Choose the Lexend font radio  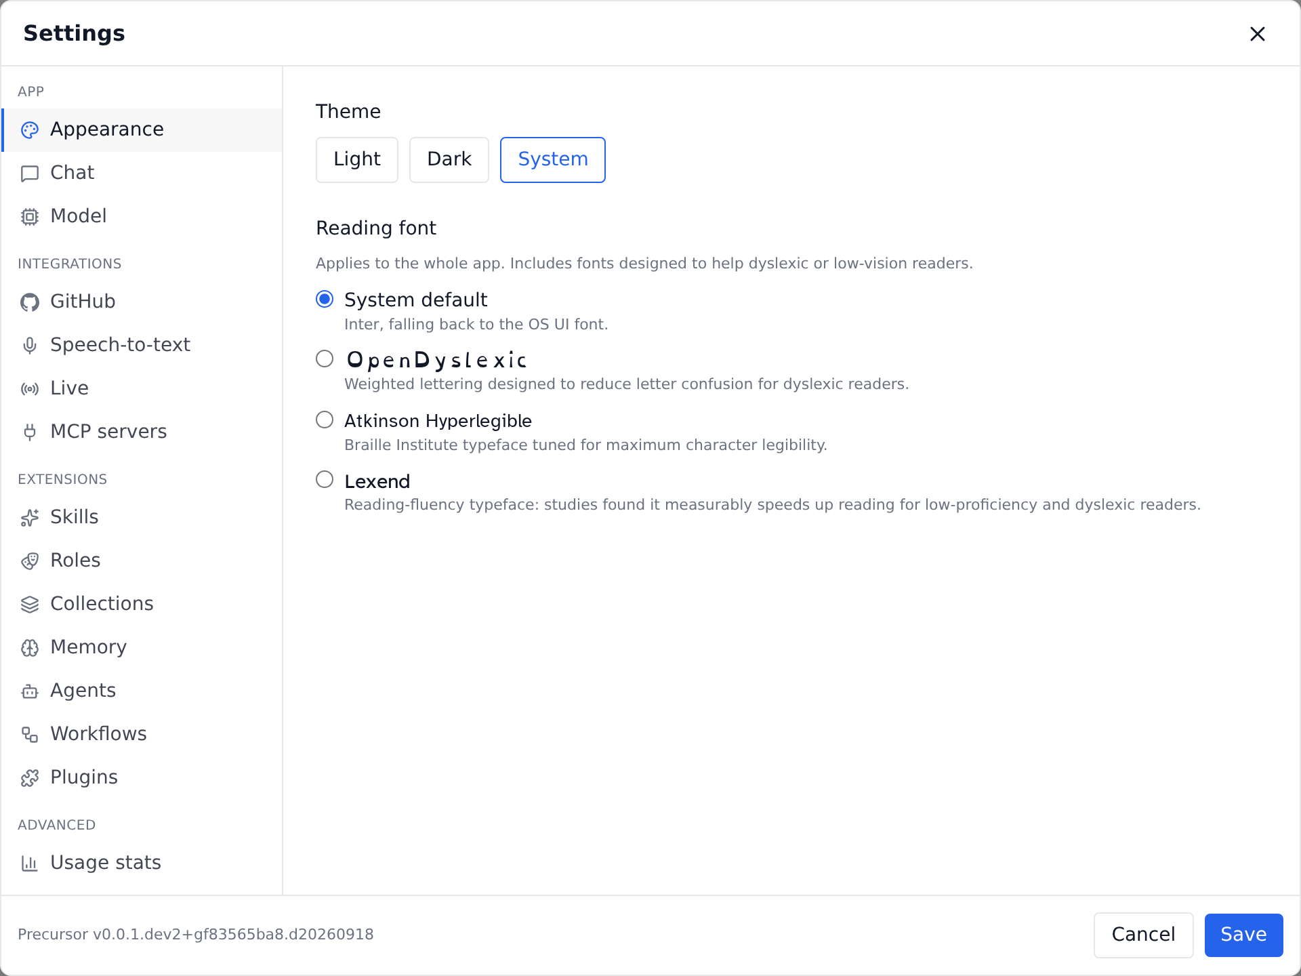(325, 479)
